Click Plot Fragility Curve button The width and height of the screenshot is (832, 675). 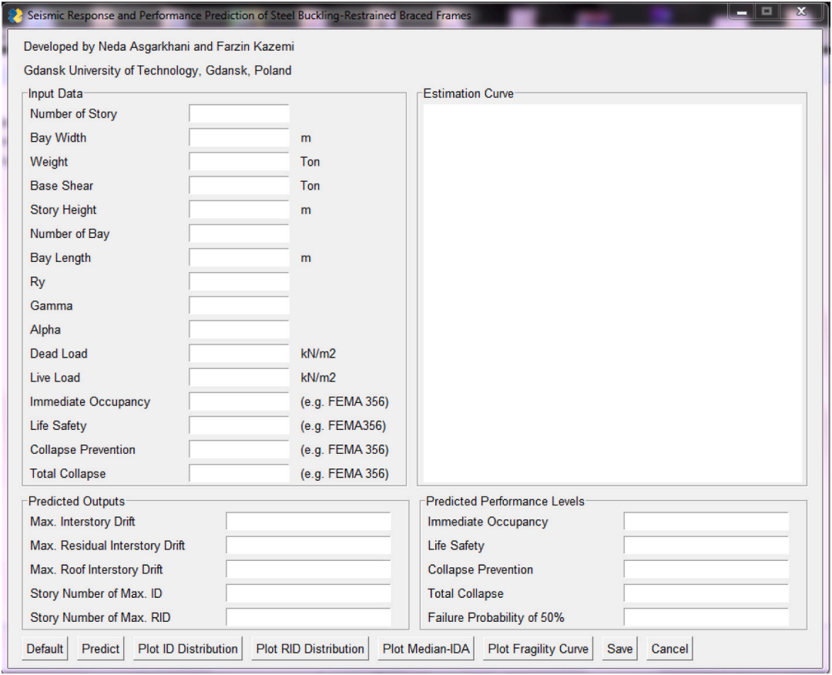538,649
